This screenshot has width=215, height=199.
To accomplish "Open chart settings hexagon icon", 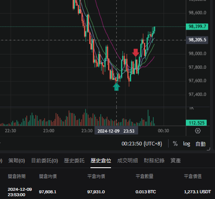I will (x=198, y=131).
